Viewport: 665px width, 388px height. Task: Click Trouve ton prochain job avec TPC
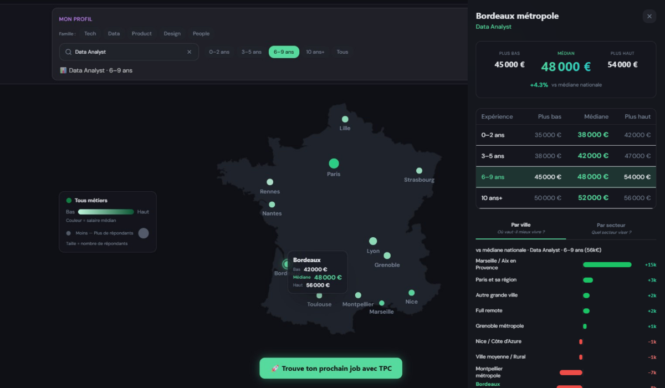(331, 369)
